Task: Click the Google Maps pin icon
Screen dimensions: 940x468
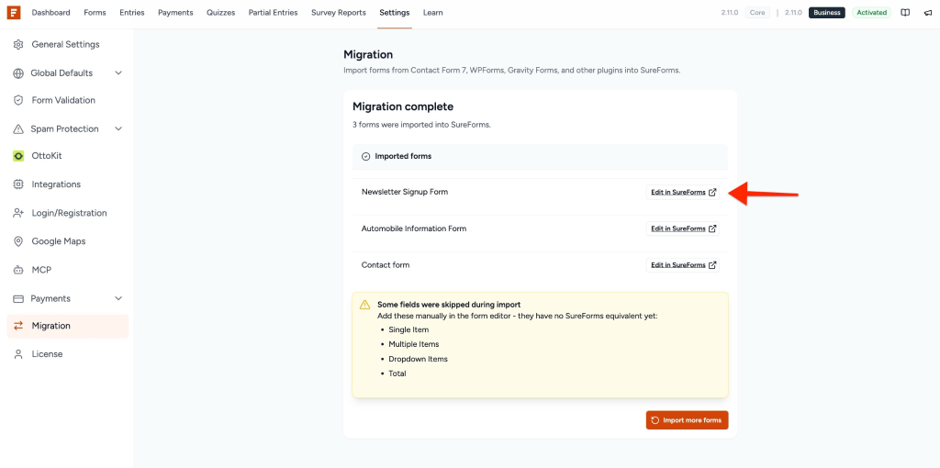Action: (18, 241)
